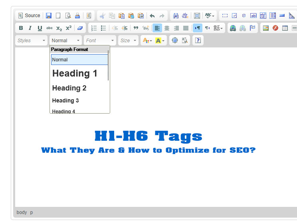This screenshot has height=224, width=297.
Task: Insert a form Button icon
Action: click(x=282, y=16)
